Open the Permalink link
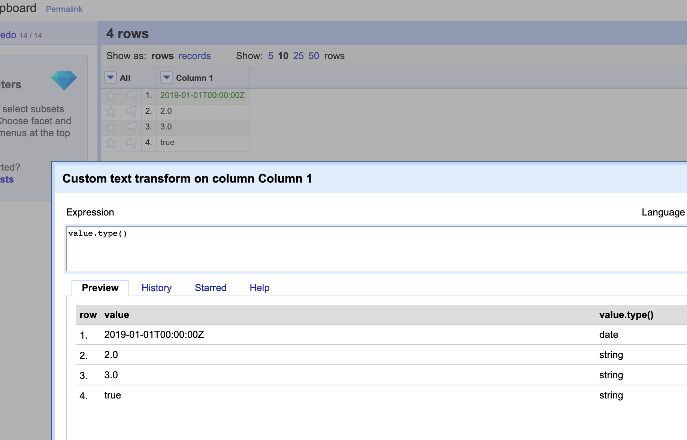Viewport: 687px width, 440px height. [x=64, y=9]
